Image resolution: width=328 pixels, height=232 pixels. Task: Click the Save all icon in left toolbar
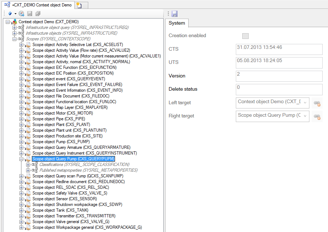coord(38,14)
